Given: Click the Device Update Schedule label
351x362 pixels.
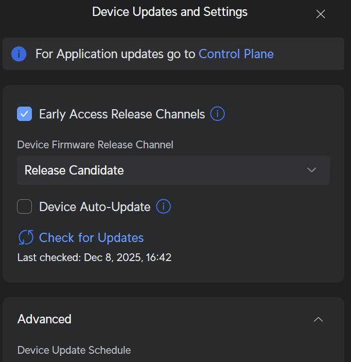Looking at the screenshot, I should 74,350.
